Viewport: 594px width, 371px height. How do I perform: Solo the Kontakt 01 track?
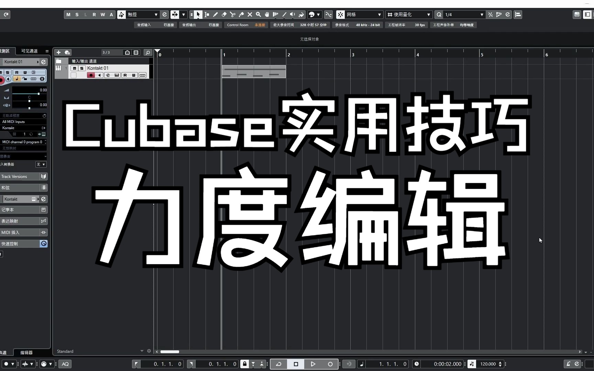pos(81,68)
